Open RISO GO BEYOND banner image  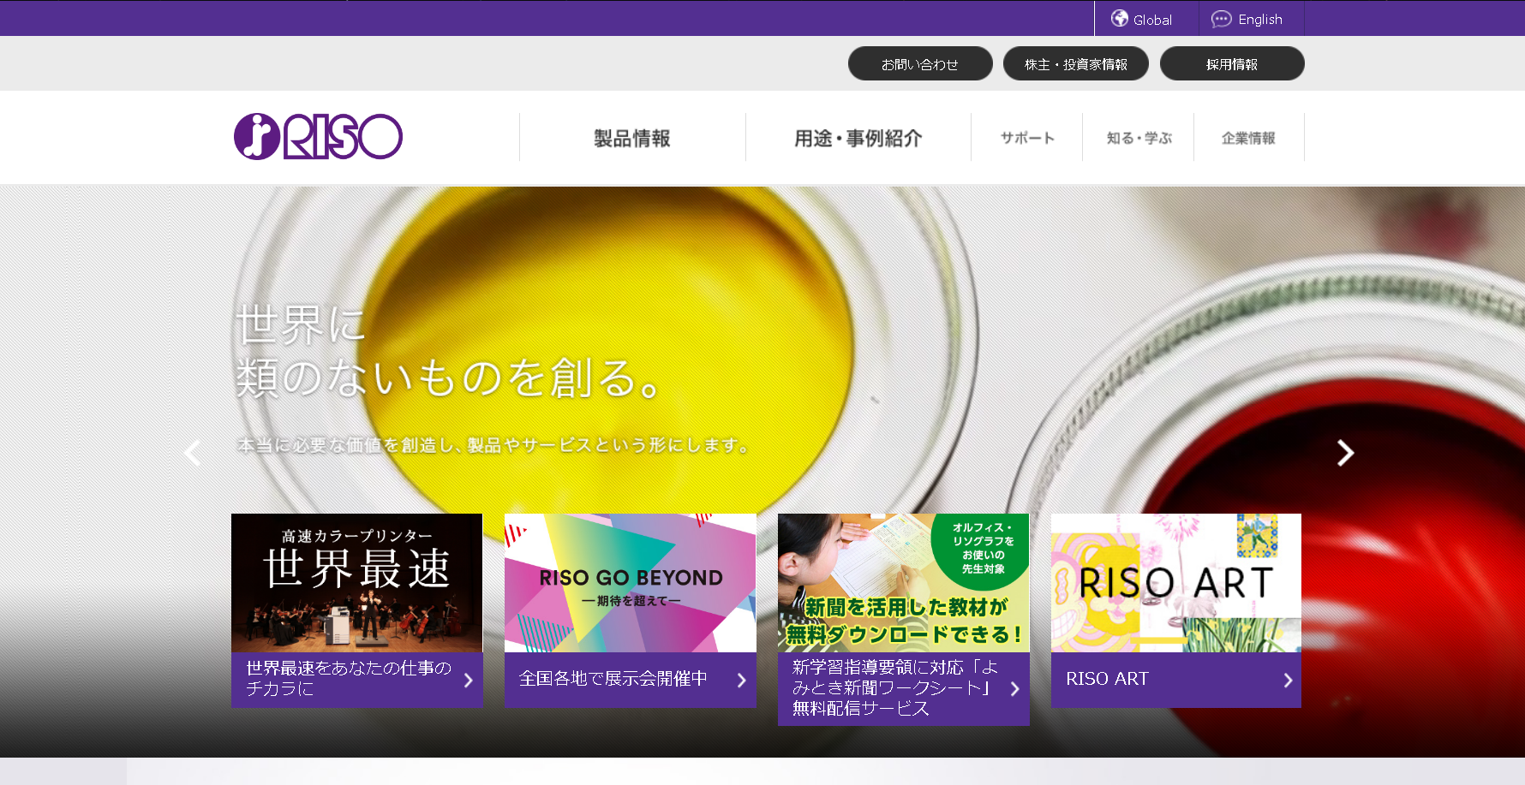point(631,583)
